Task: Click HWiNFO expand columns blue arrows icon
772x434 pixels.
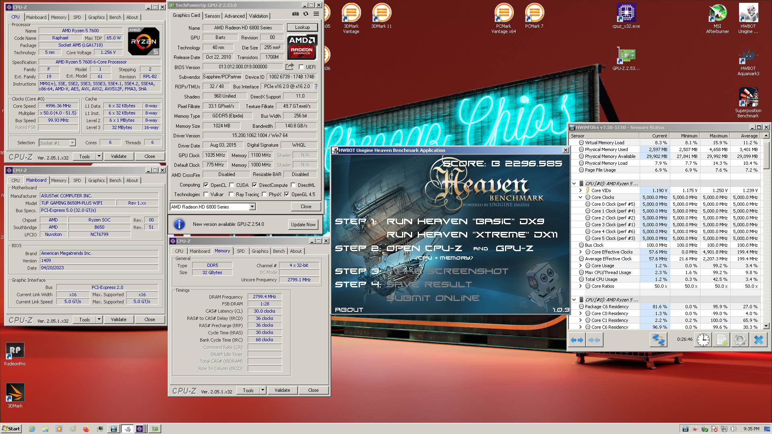Action: (577, 340)
